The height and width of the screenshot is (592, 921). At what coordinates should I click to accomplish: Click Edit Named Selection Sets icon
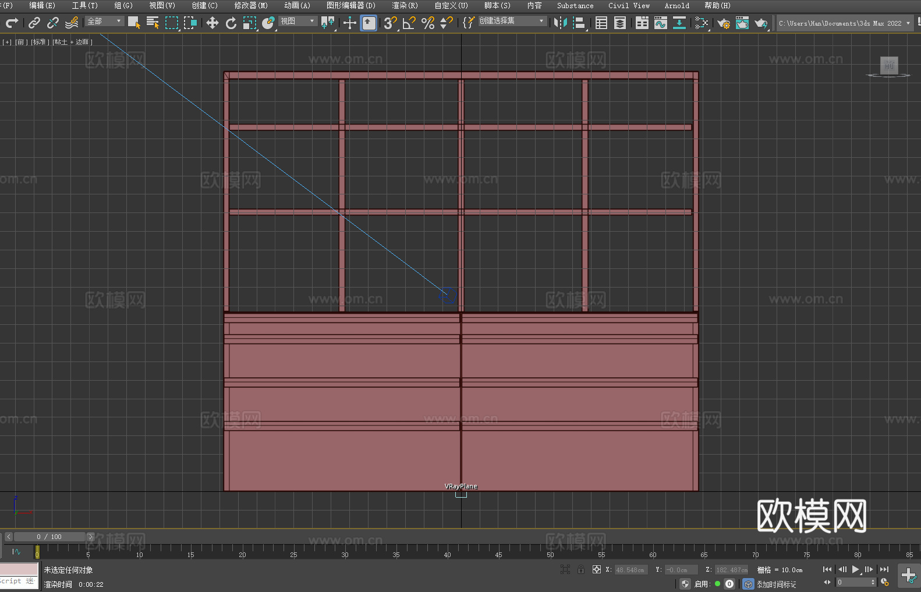pos(469,23)
